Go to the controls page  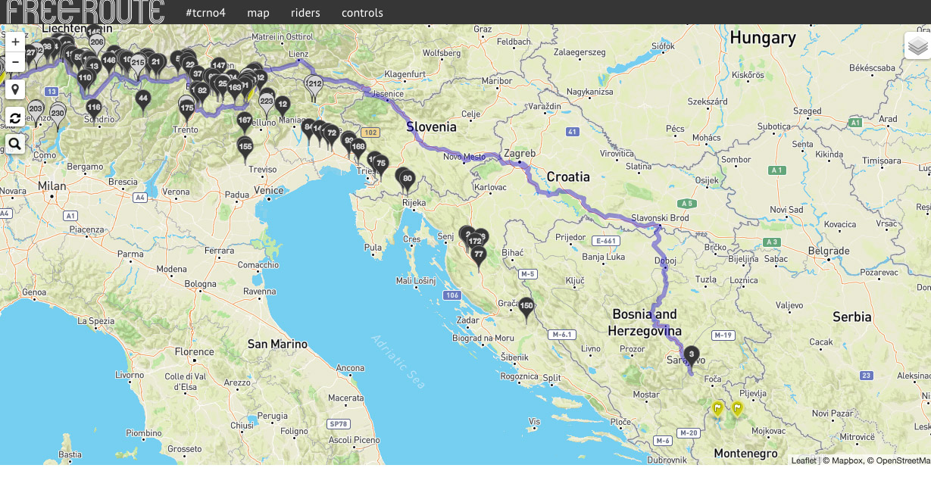(362, 13)
